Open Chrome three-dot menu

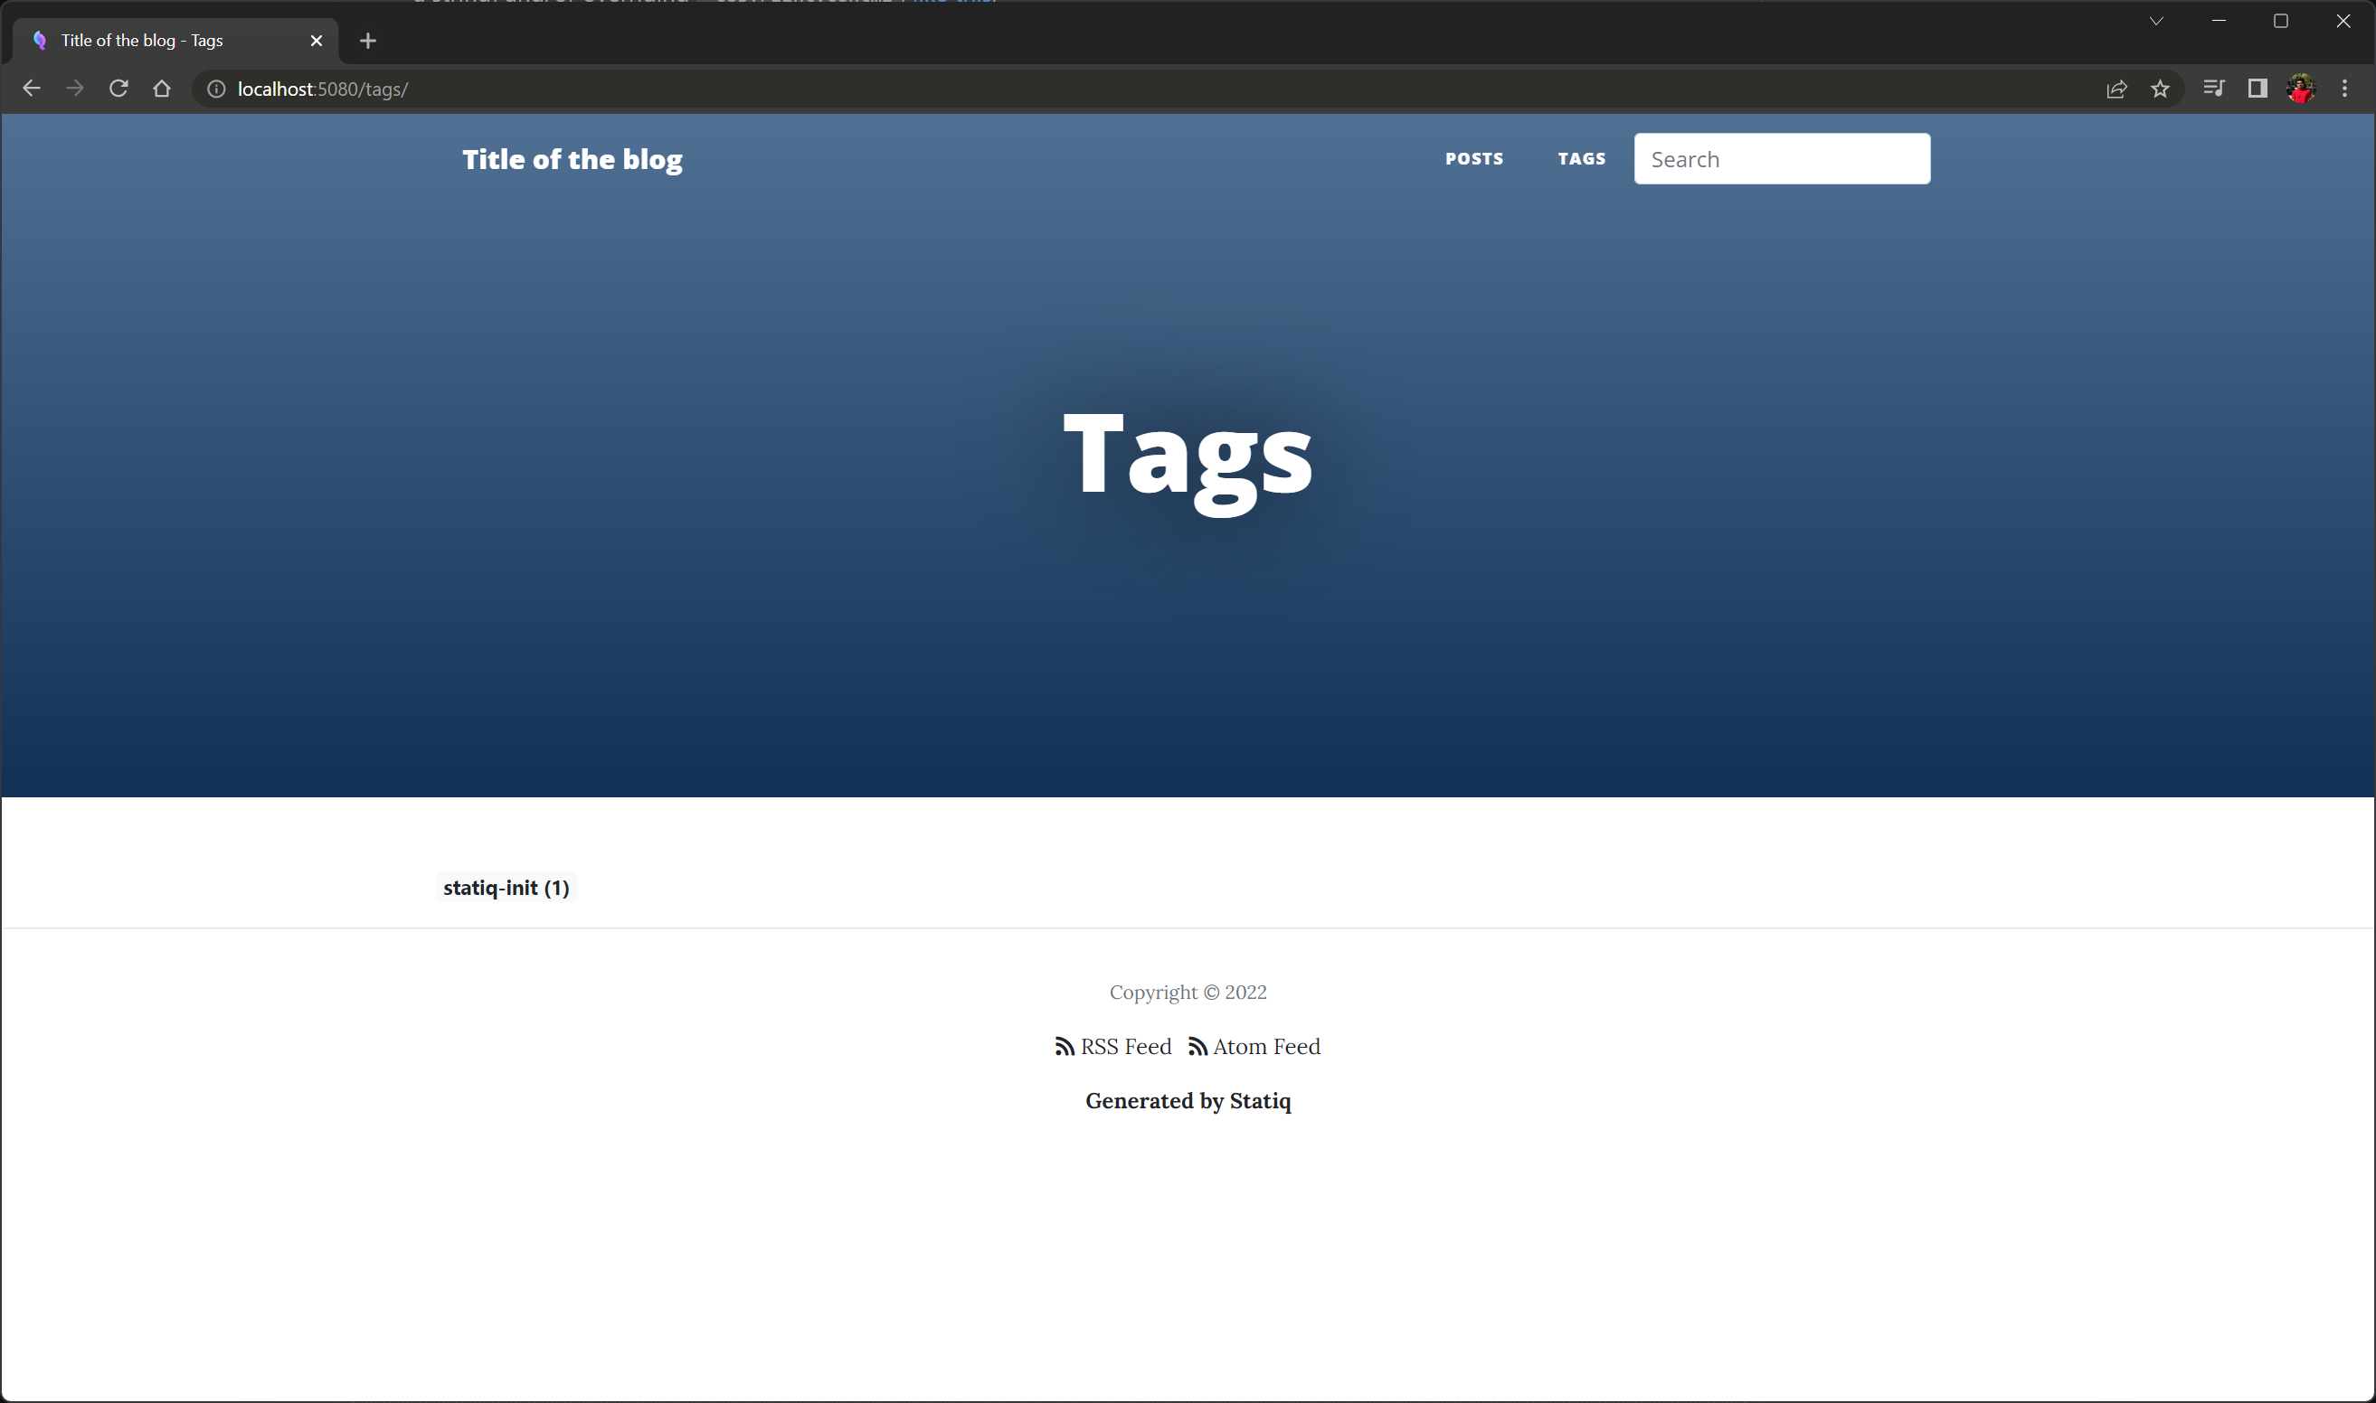(x=2344, y=89)
